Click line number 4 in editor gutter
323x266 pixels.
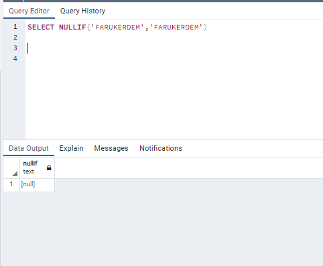pos(15,58)
